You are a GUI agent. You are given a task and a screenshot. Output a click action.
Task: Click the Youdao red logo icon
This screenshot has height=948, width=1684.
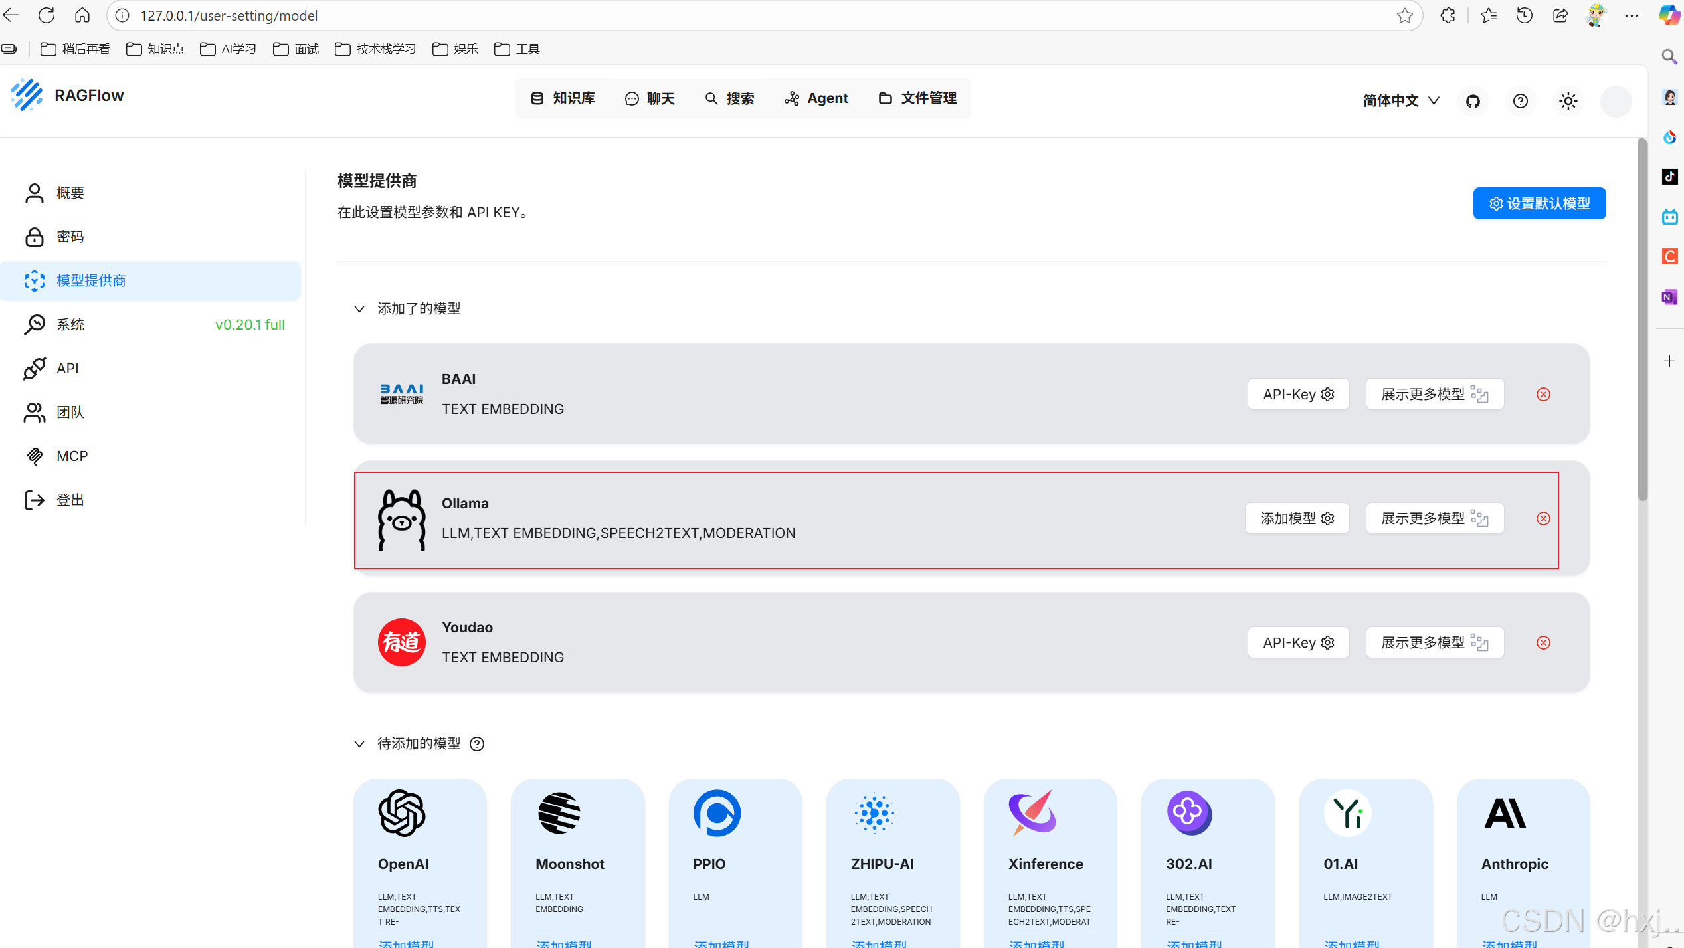point(401,642)
